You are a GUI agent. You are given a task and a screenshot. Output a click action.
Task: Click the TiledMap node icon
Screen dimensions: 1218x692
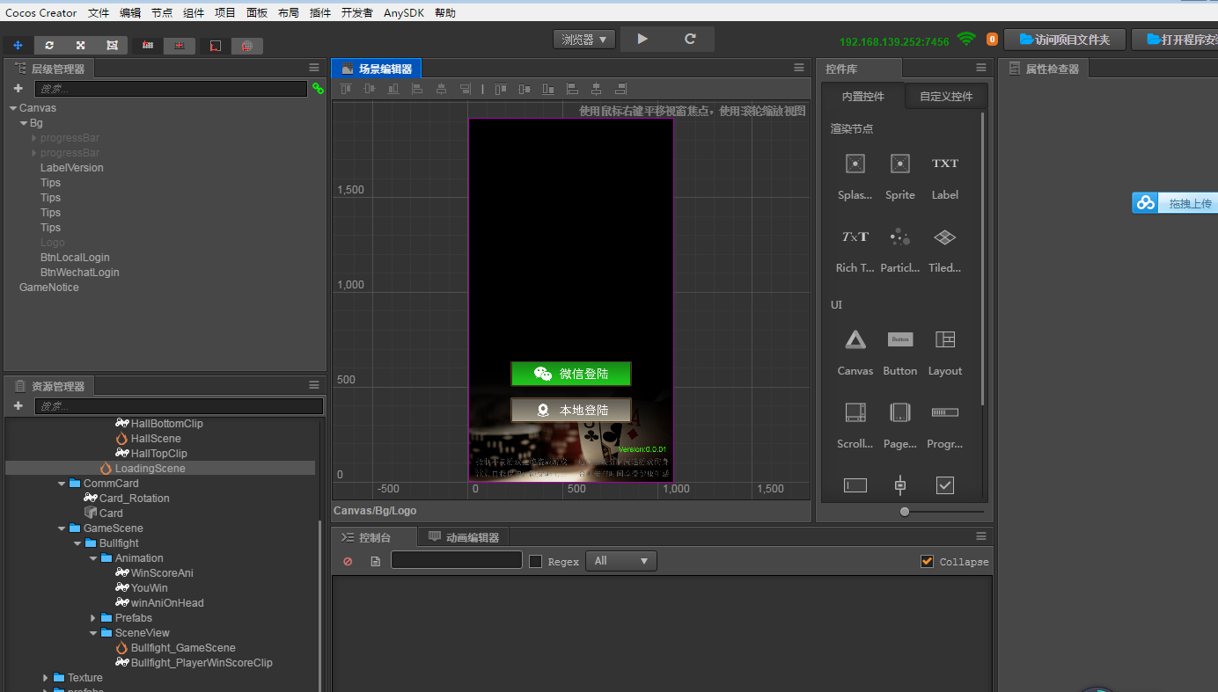944,237
